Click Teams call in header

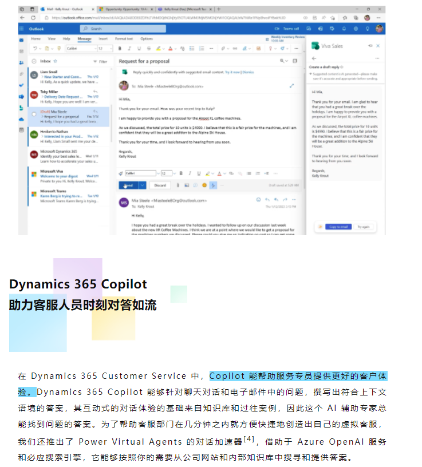click(287, 29)
